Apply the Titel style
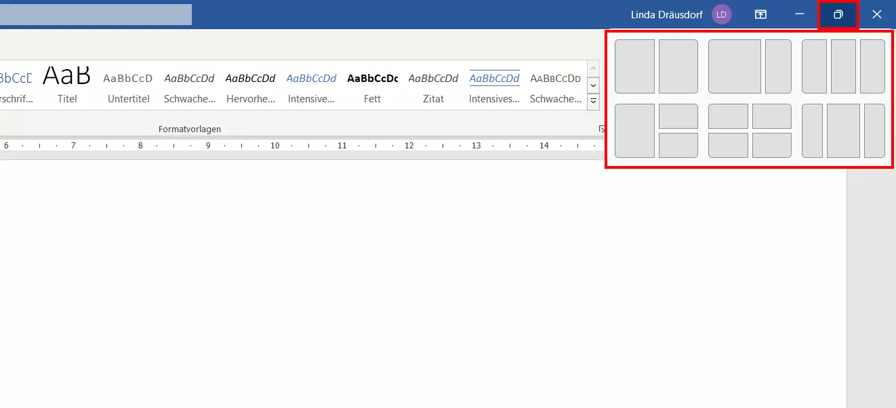 [x=67, y=85]
